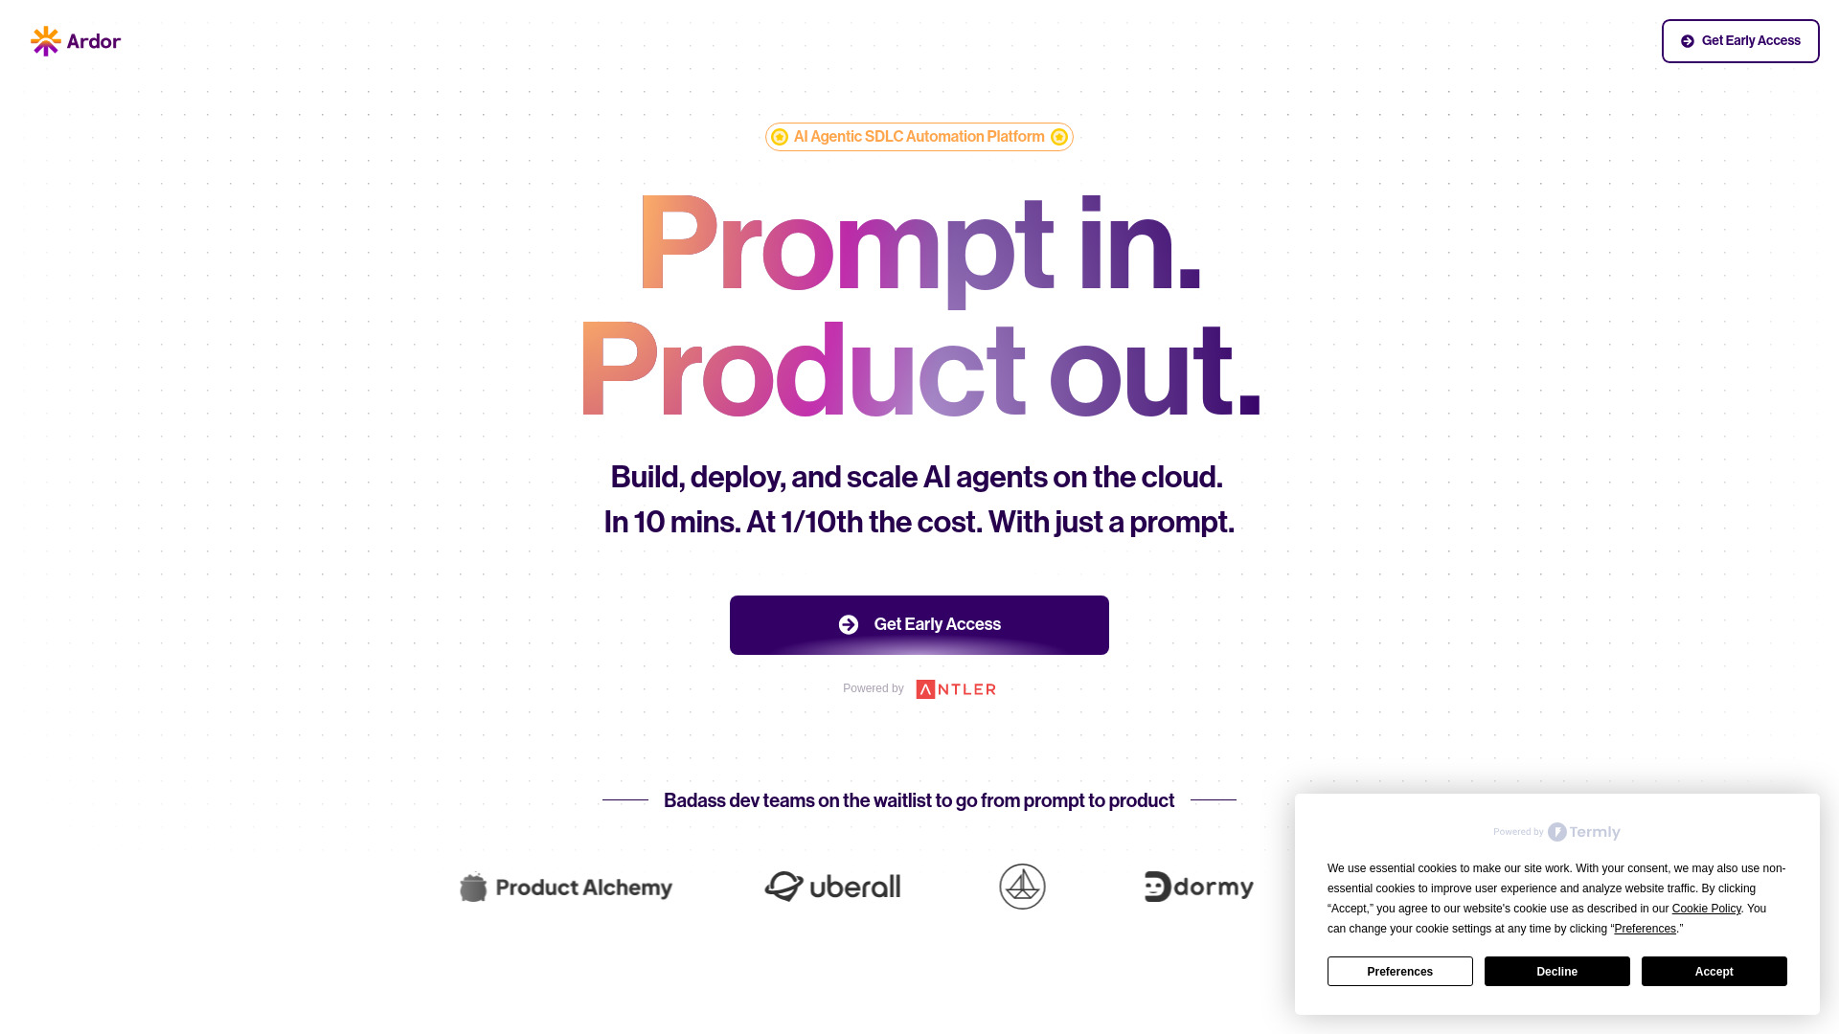The width and height of the screenshot is (1839, 1034).
Task: Click the Termly powered-by icon
Action: [x=1556, y=832]
